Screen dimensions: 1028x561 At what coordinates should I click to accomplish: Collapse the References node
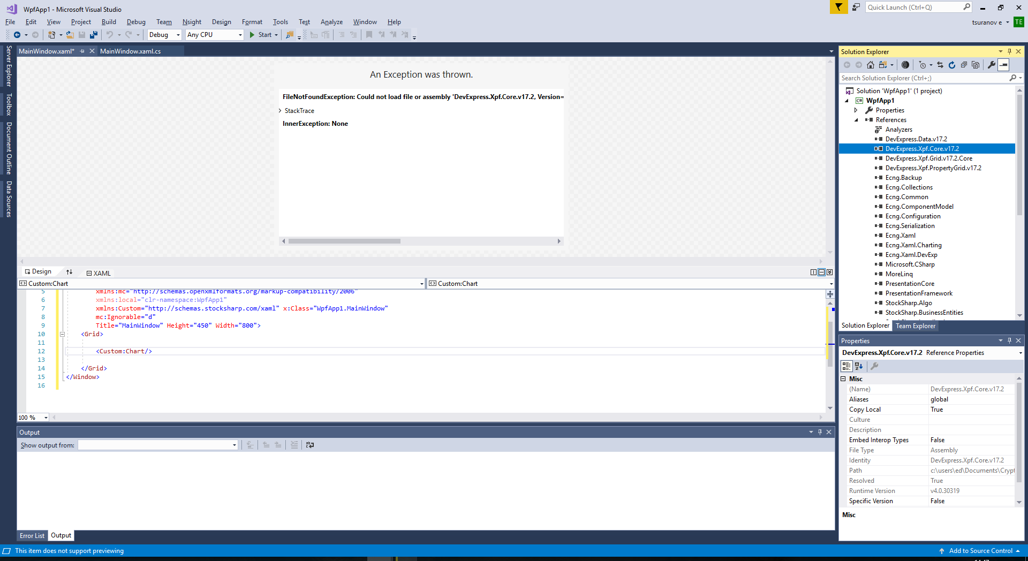(x=856, y=120)
